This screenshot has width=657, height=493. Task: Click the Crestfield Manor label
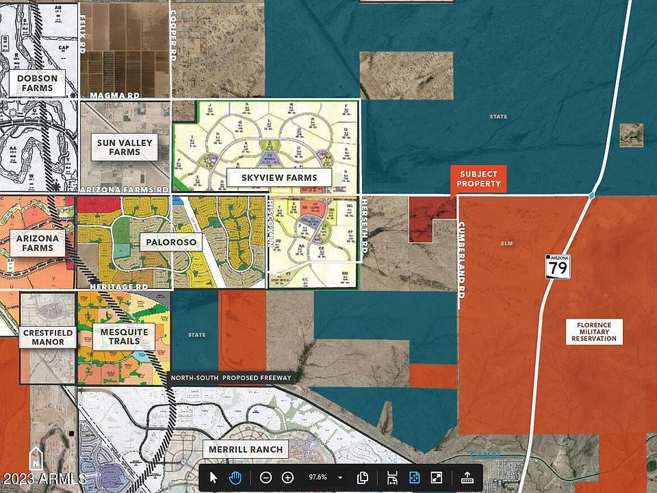48,338
